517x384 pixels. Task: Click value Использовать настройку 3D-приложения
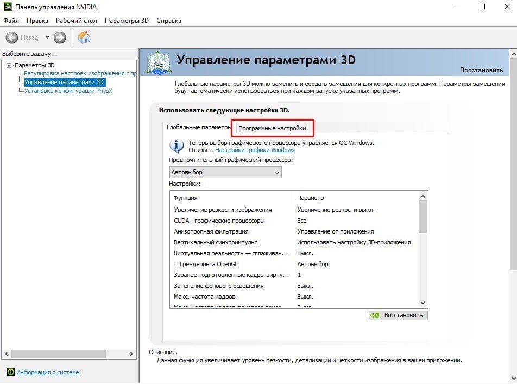354,242
